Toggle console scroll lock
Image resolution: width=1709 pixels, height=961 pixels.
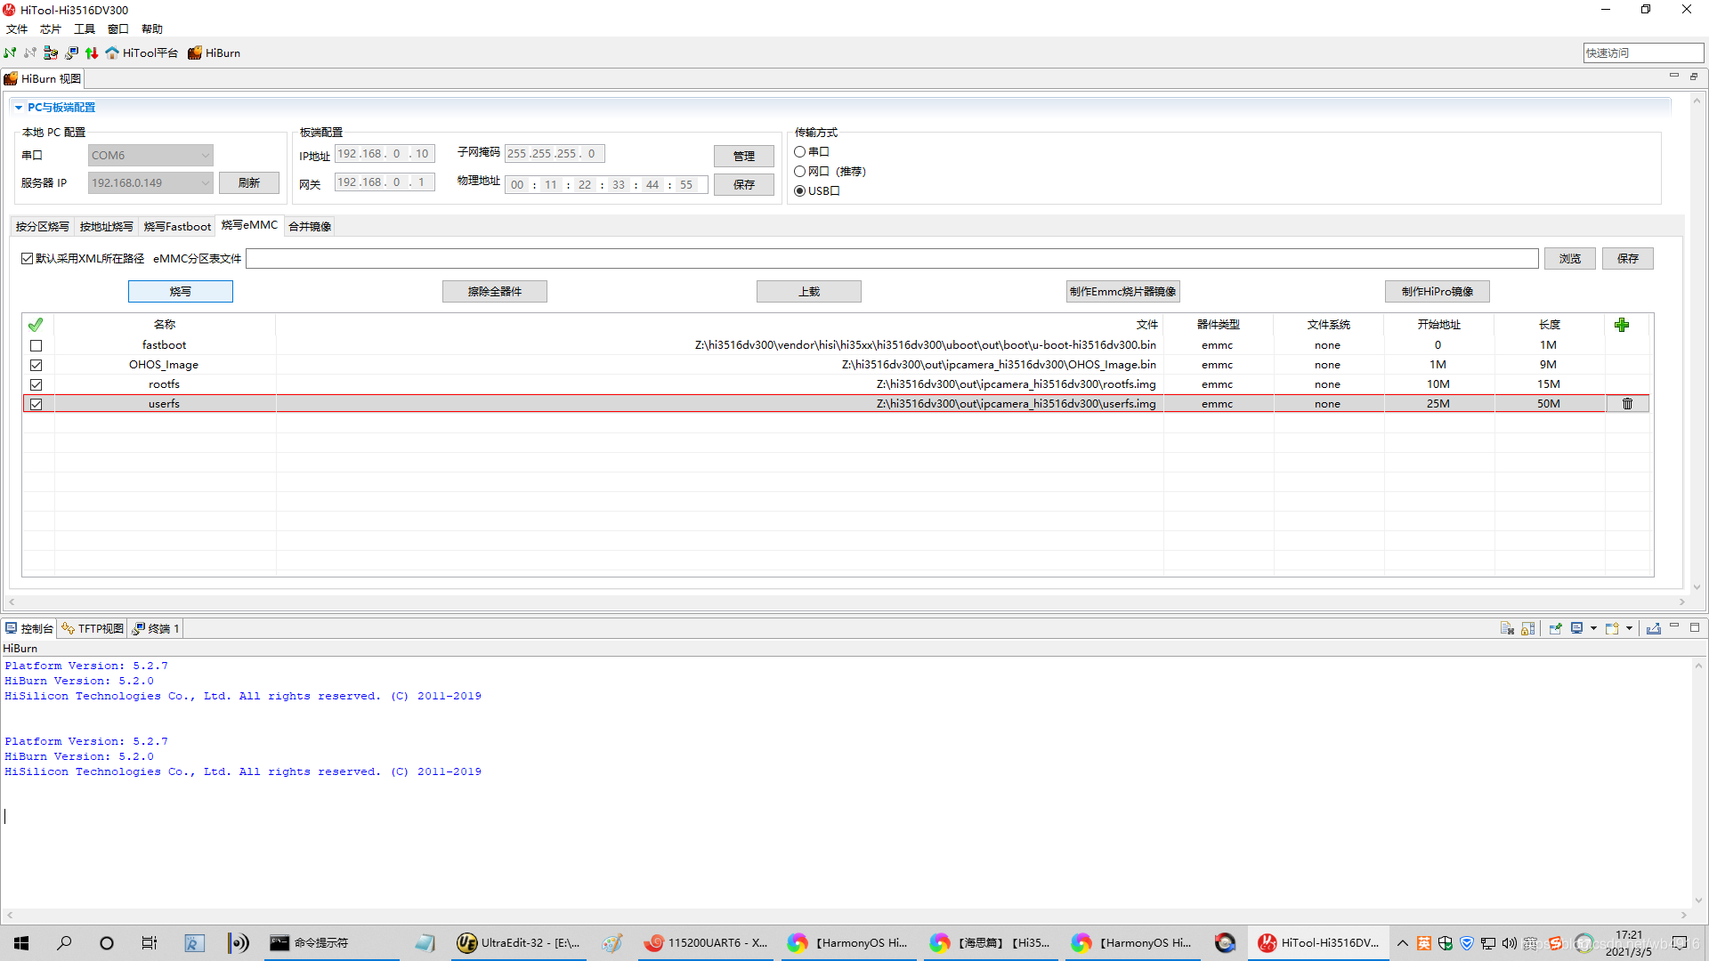point(1528,628)
